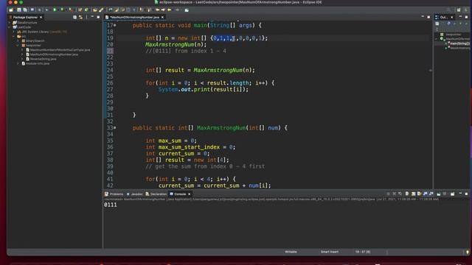472x265 pixels.
Task: Collapse the src folder
Action: pyautogui.click(x=13, y=36)
